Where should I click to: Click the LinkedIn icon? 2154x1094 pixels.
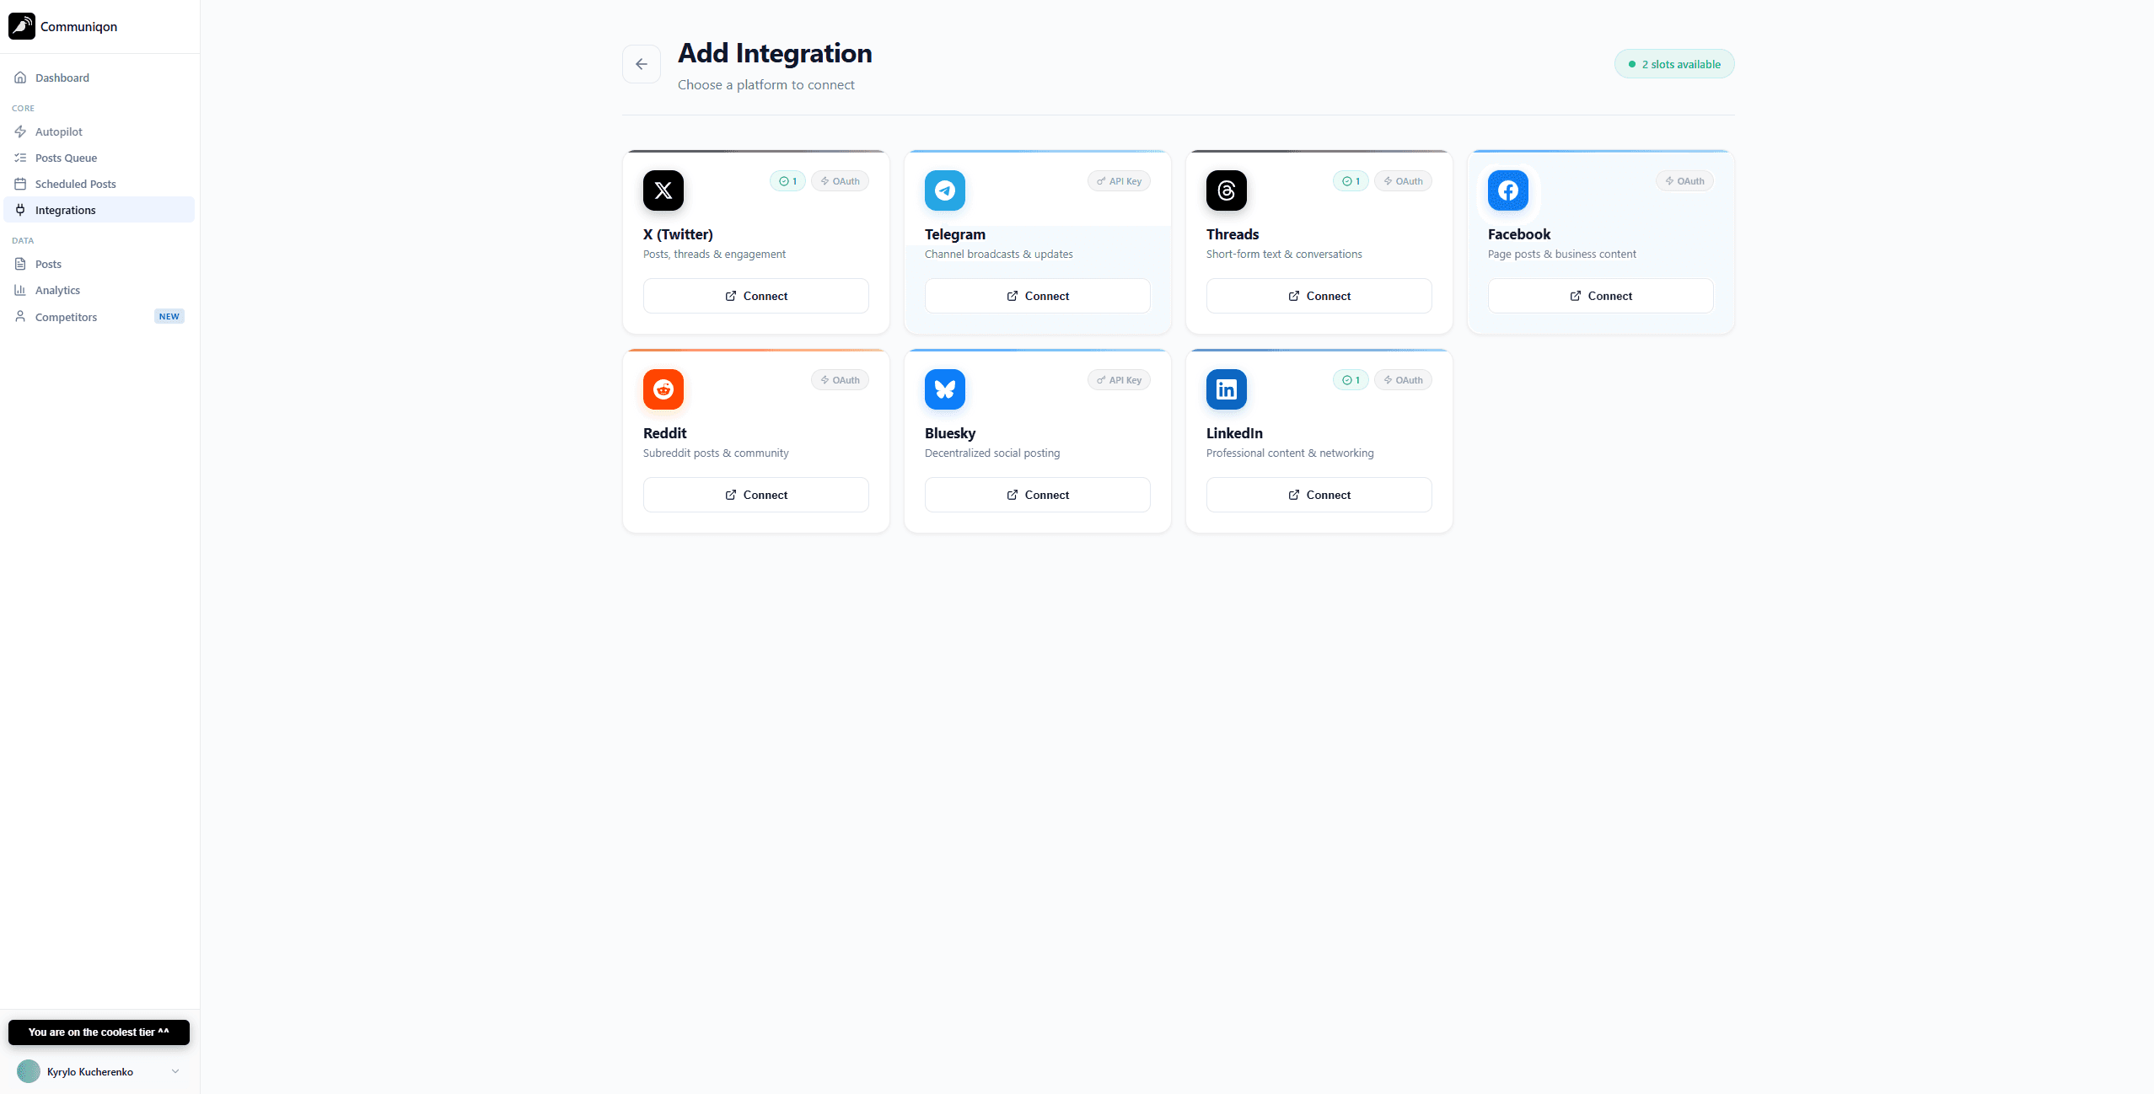pos(1227,389)
